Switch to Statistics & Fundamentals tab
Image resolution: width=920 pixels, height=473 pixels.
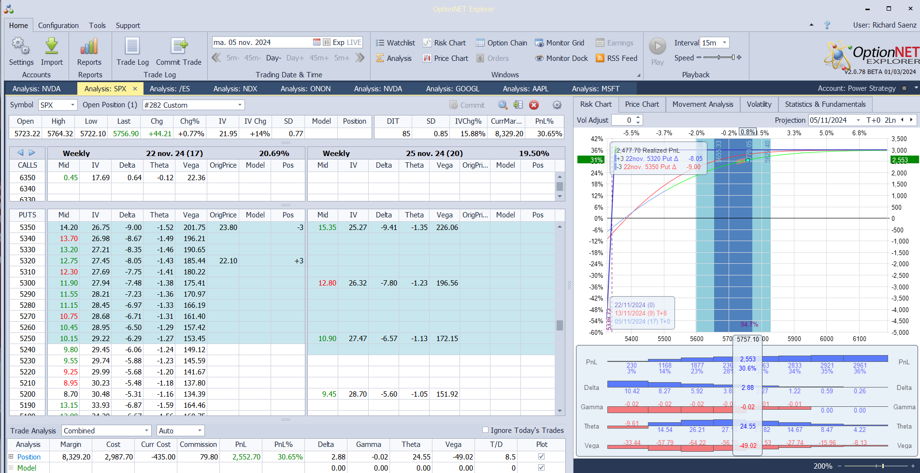click(x=825, y=104)
